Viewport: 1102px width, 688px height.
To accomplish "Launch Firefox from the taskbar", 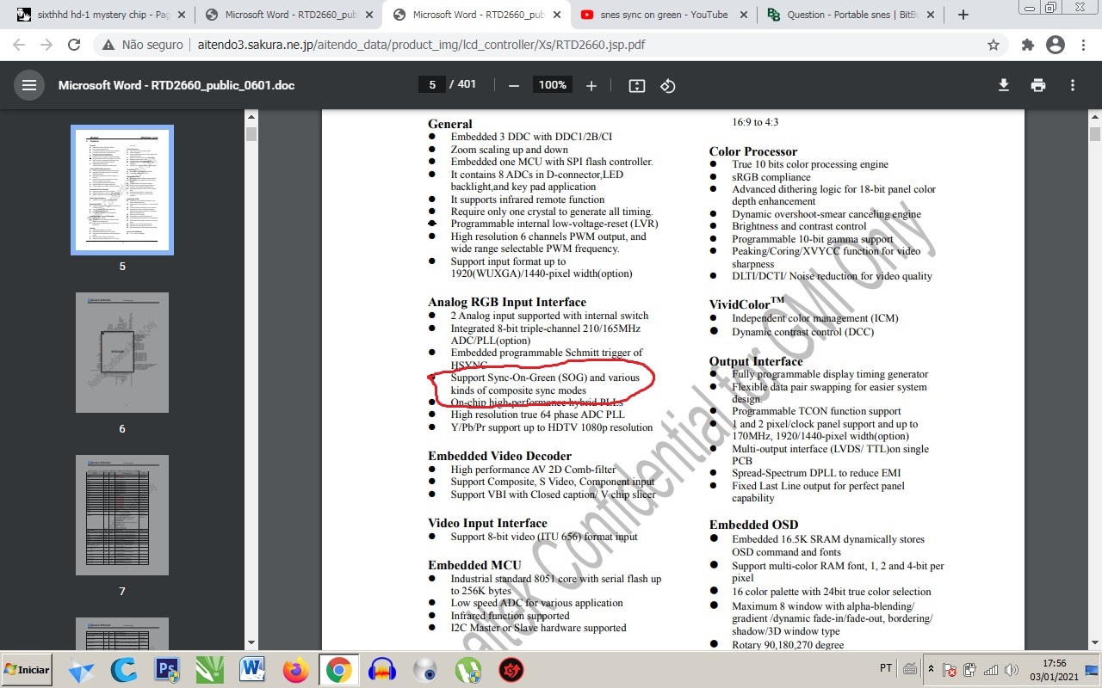I will pyautogui.click(x=295, y=670).
